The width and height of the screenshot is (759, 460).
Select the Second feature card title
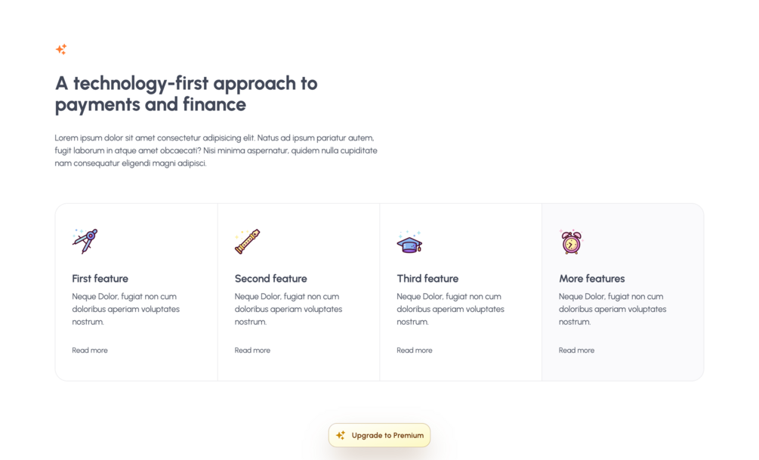(270, 279)
